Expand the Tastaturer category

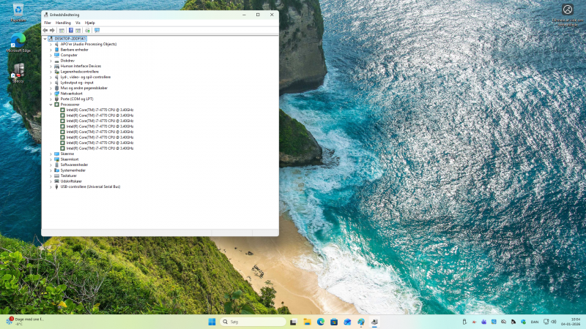coord(51,175)
